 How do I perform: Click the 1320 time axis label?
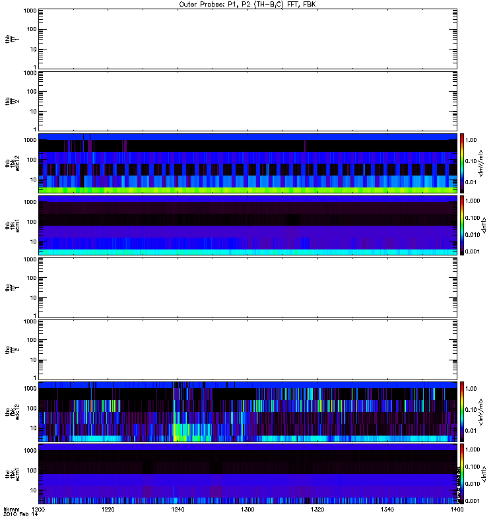317,509
